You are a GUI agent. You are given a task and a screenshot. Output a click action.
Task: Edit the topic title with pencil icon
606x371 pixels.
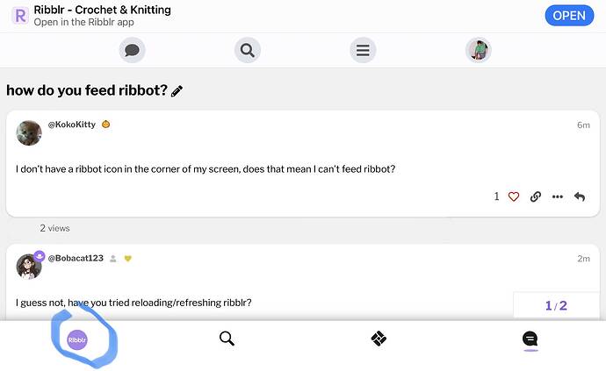(177, 91)
